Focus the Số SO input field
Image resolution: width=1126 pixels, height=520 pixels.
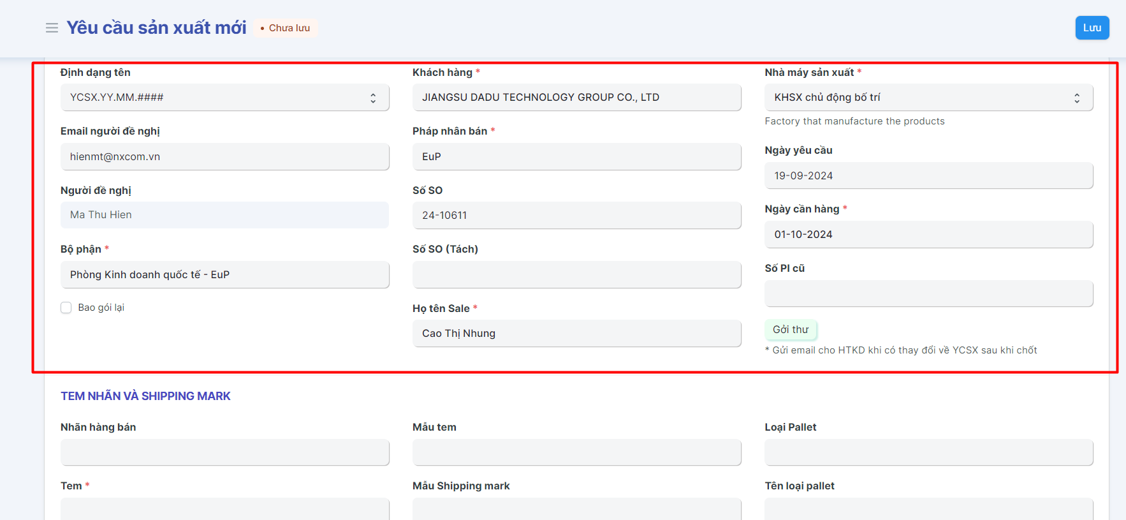576,216
